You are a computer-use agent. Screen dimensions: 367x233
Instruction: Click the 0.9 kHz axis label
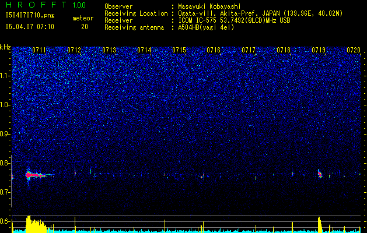(x=5, y=134)
